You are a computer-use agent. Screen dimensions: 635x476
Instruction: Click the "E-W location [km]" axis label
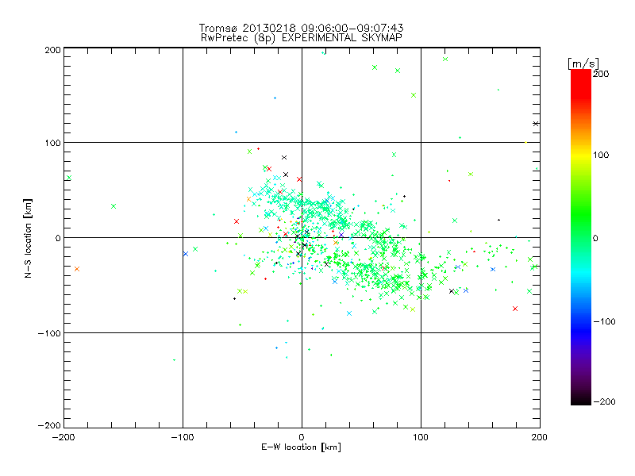click(301, 447)
